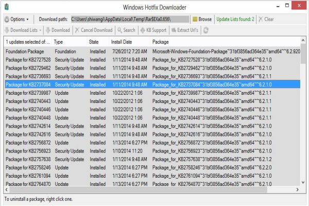Click the 1/10/2014 11:20 install date cell
Image resolution: width=309 pixels, height=206 pixels.
(x=127, y=151)
